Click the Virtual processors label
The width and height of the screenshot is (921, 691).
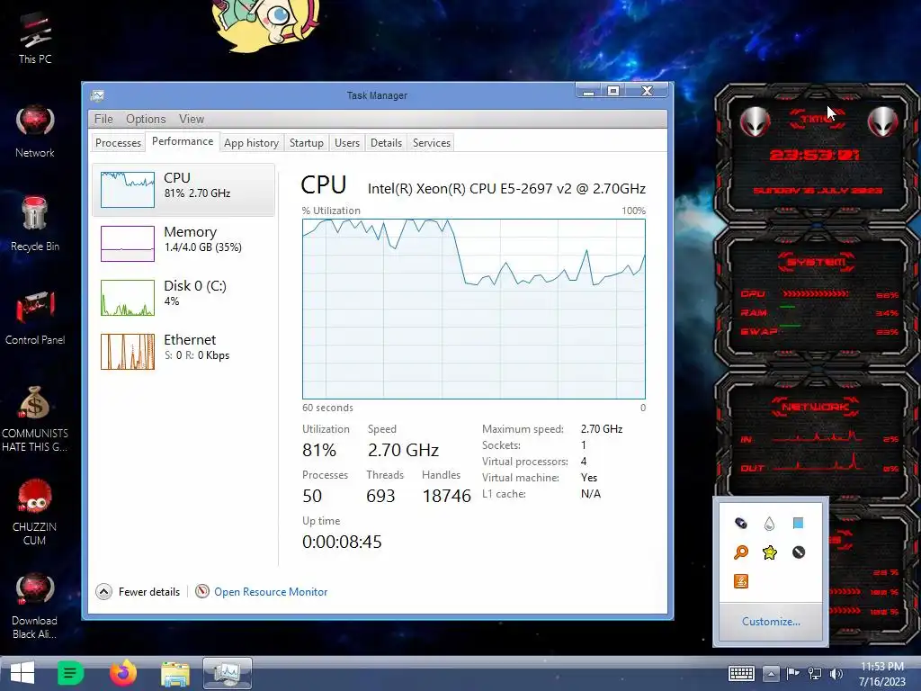coord(525,462)
